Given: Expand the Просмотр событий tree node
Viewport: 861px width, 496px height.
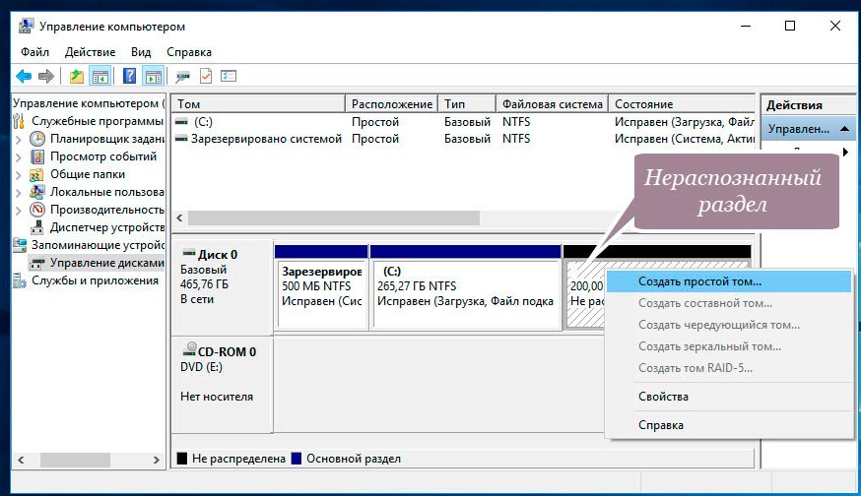Looking at the screenshot, I should pyautogui.click(x=19, y=156).
